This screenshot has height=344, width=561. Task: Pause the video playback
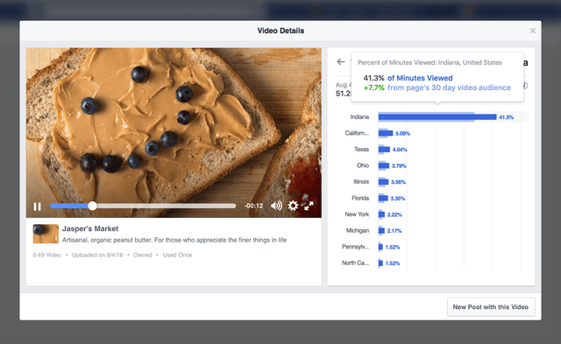(37, 207)
